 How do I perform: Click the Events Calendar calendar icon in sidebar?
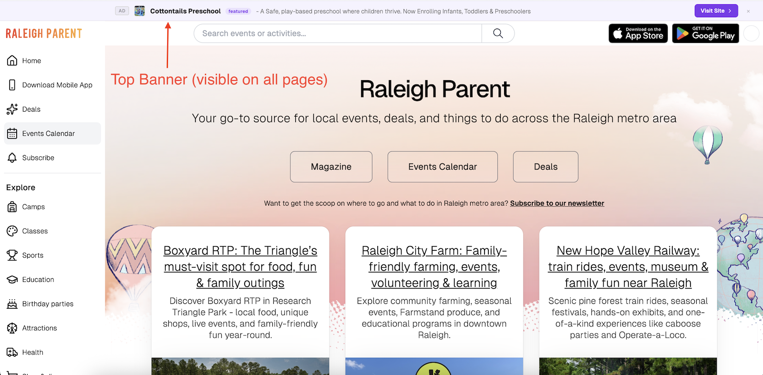[x=12, y=134]
